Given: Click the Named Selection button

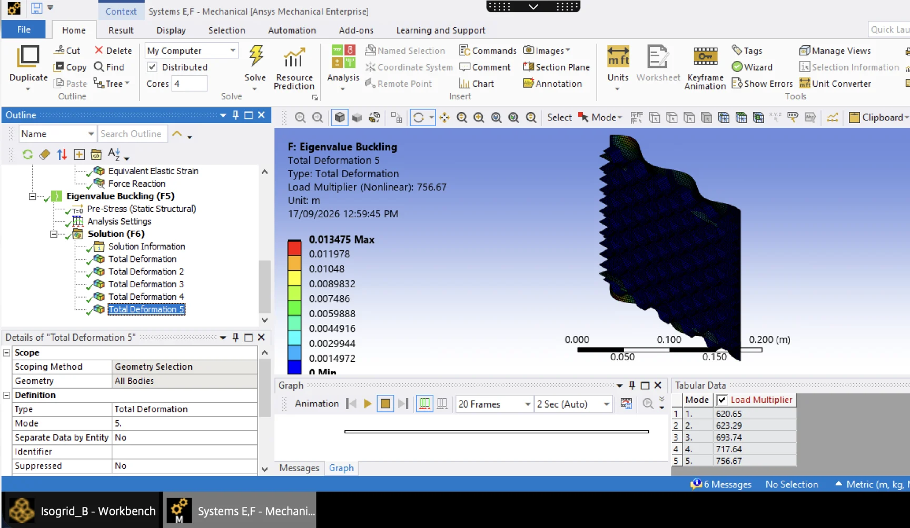Looking at the screenshot, I should (x=405, y=50).
